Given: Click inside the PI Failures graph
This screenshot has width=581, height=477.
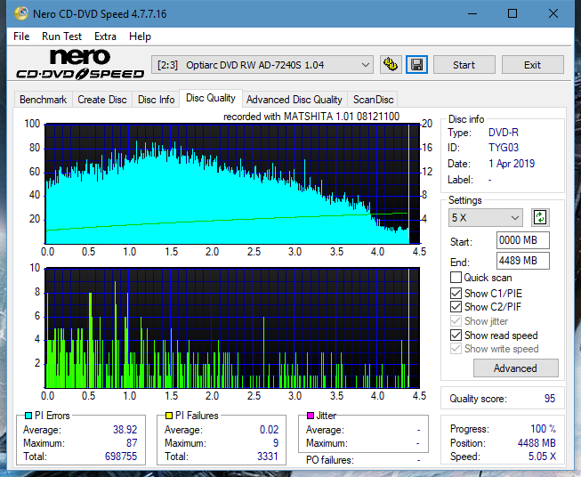Looking at the screenshot, I should (x=232, y=328).
